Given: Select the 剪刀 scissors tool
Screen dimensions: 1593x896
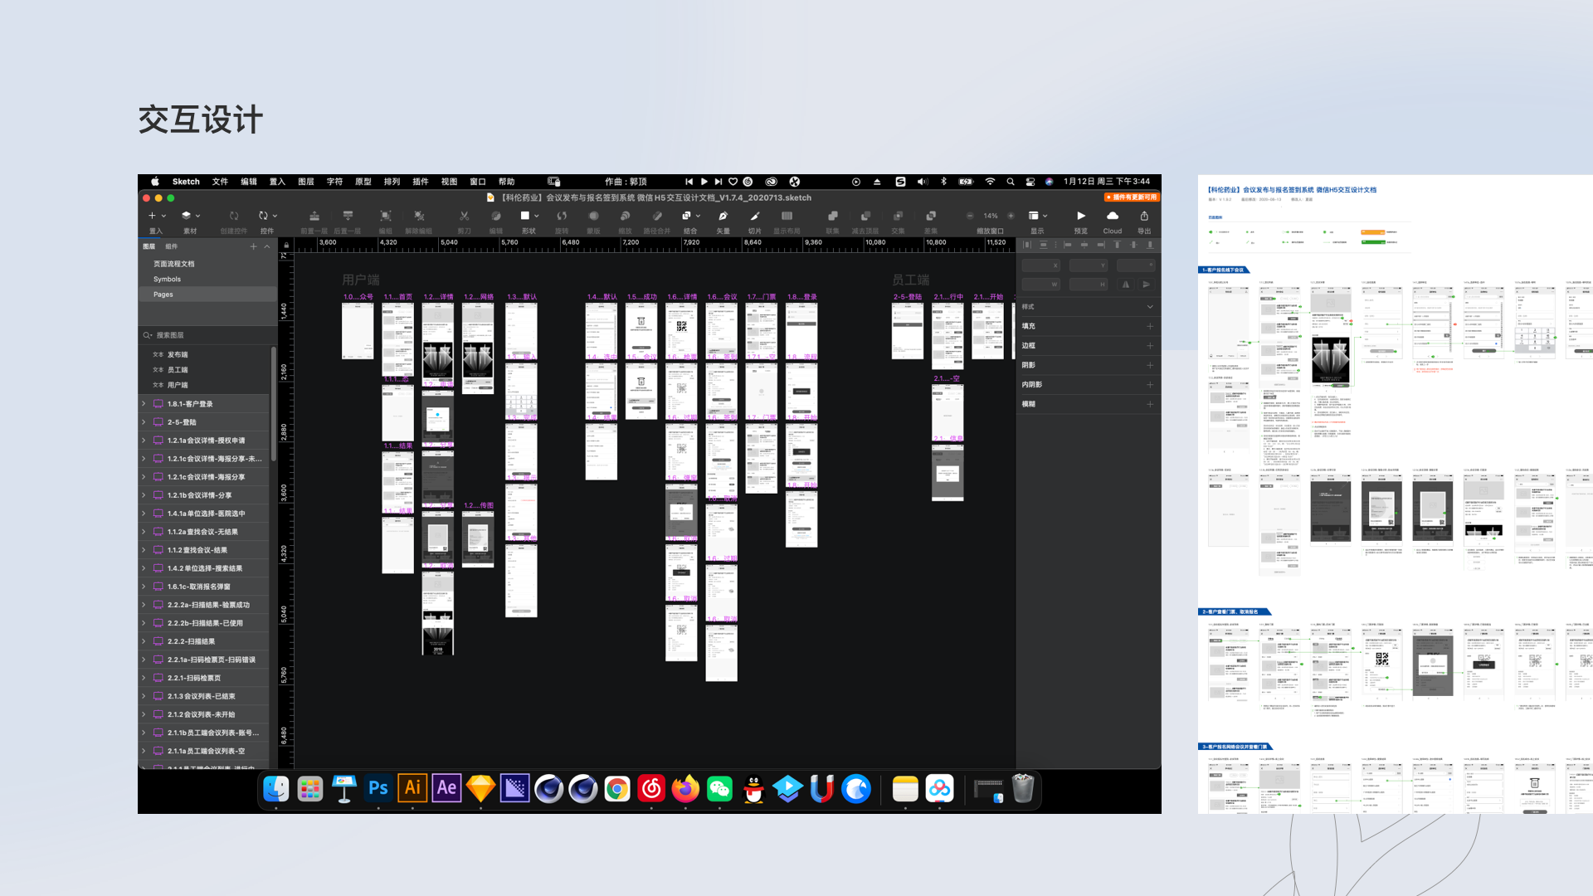Looking at the screenshot, I should pos(464,216).
